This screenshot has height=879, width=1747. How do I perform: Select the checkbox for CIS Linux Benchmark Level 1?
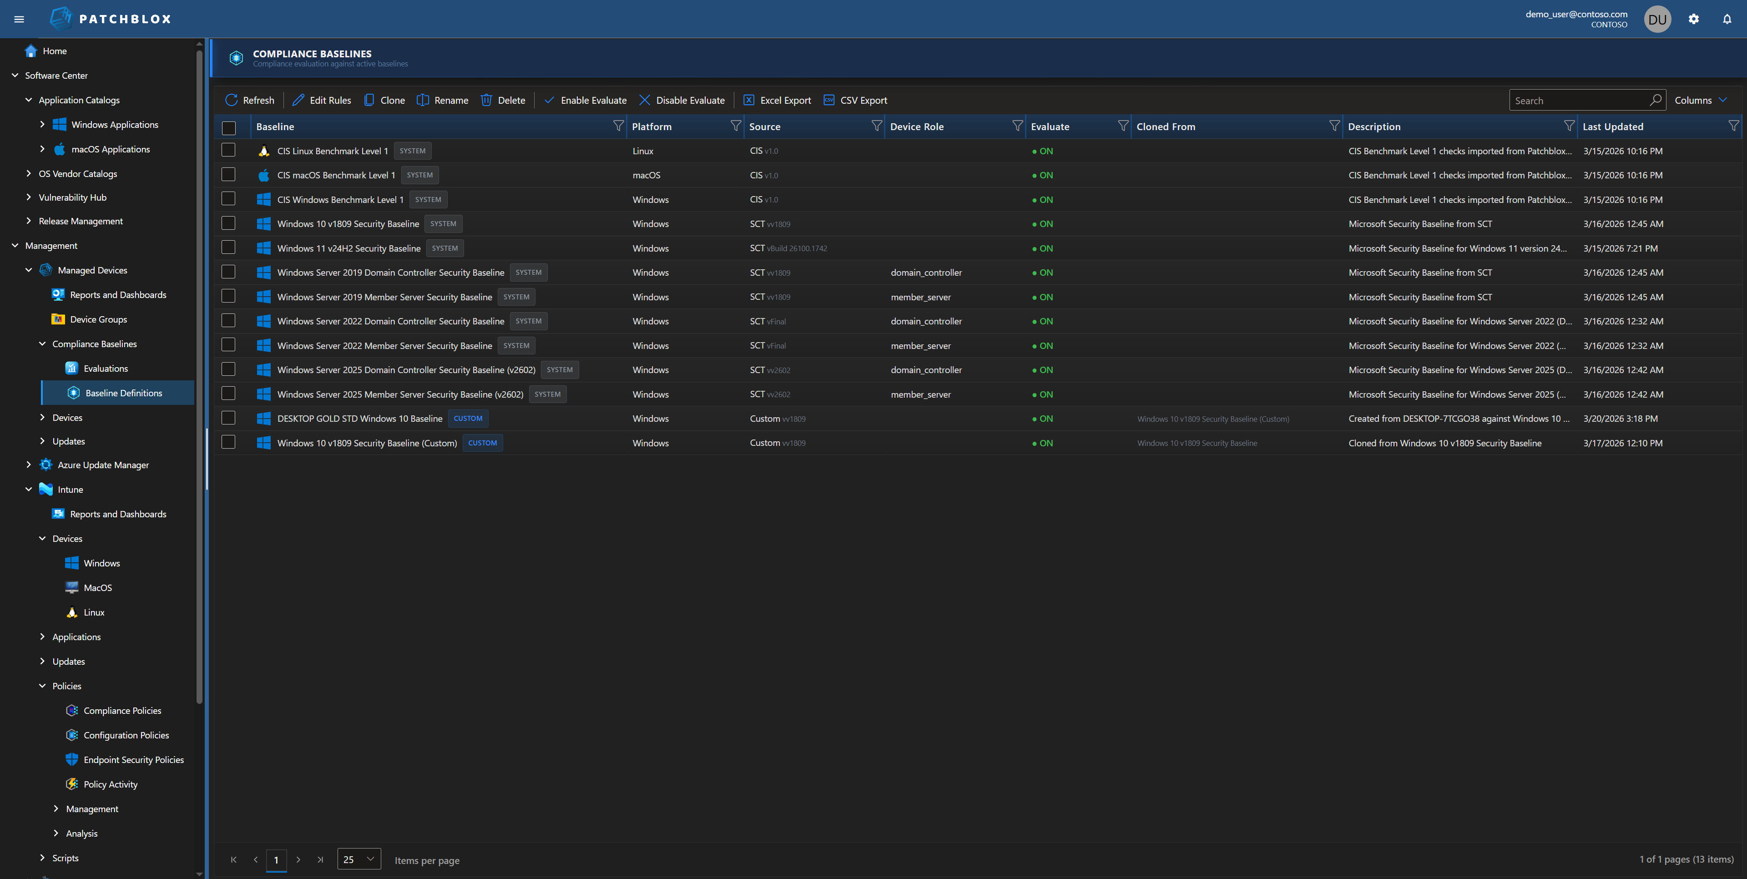tap(228, 150)
